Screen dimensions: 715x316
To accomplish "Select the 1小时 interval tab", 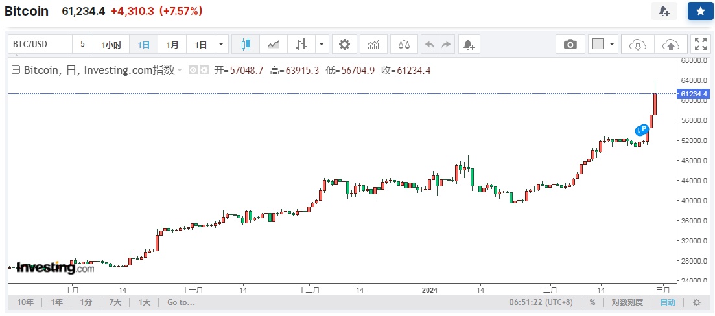I will tap(111, 45).
